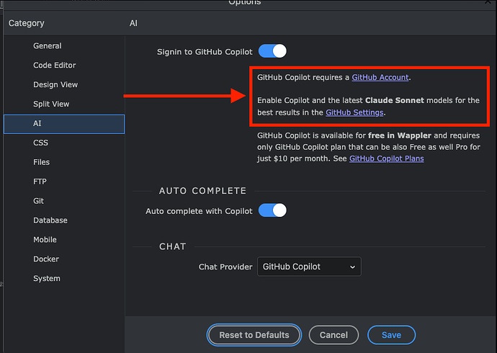Switch to the Files category
This screenshot has height=353, width=497.
coord(41,163)
